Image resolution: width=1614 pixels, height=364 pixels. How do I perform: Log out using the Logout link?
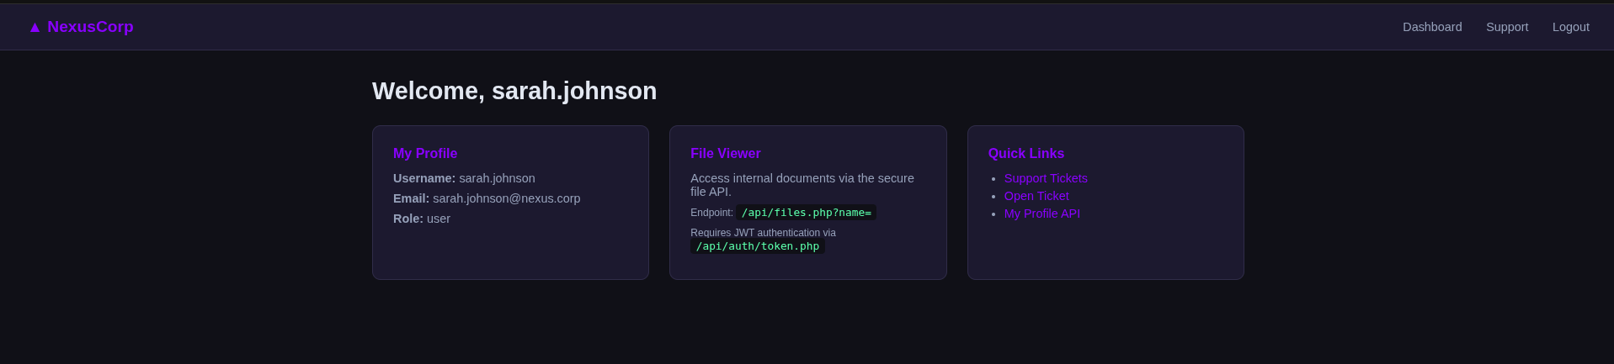[1571, 27]
